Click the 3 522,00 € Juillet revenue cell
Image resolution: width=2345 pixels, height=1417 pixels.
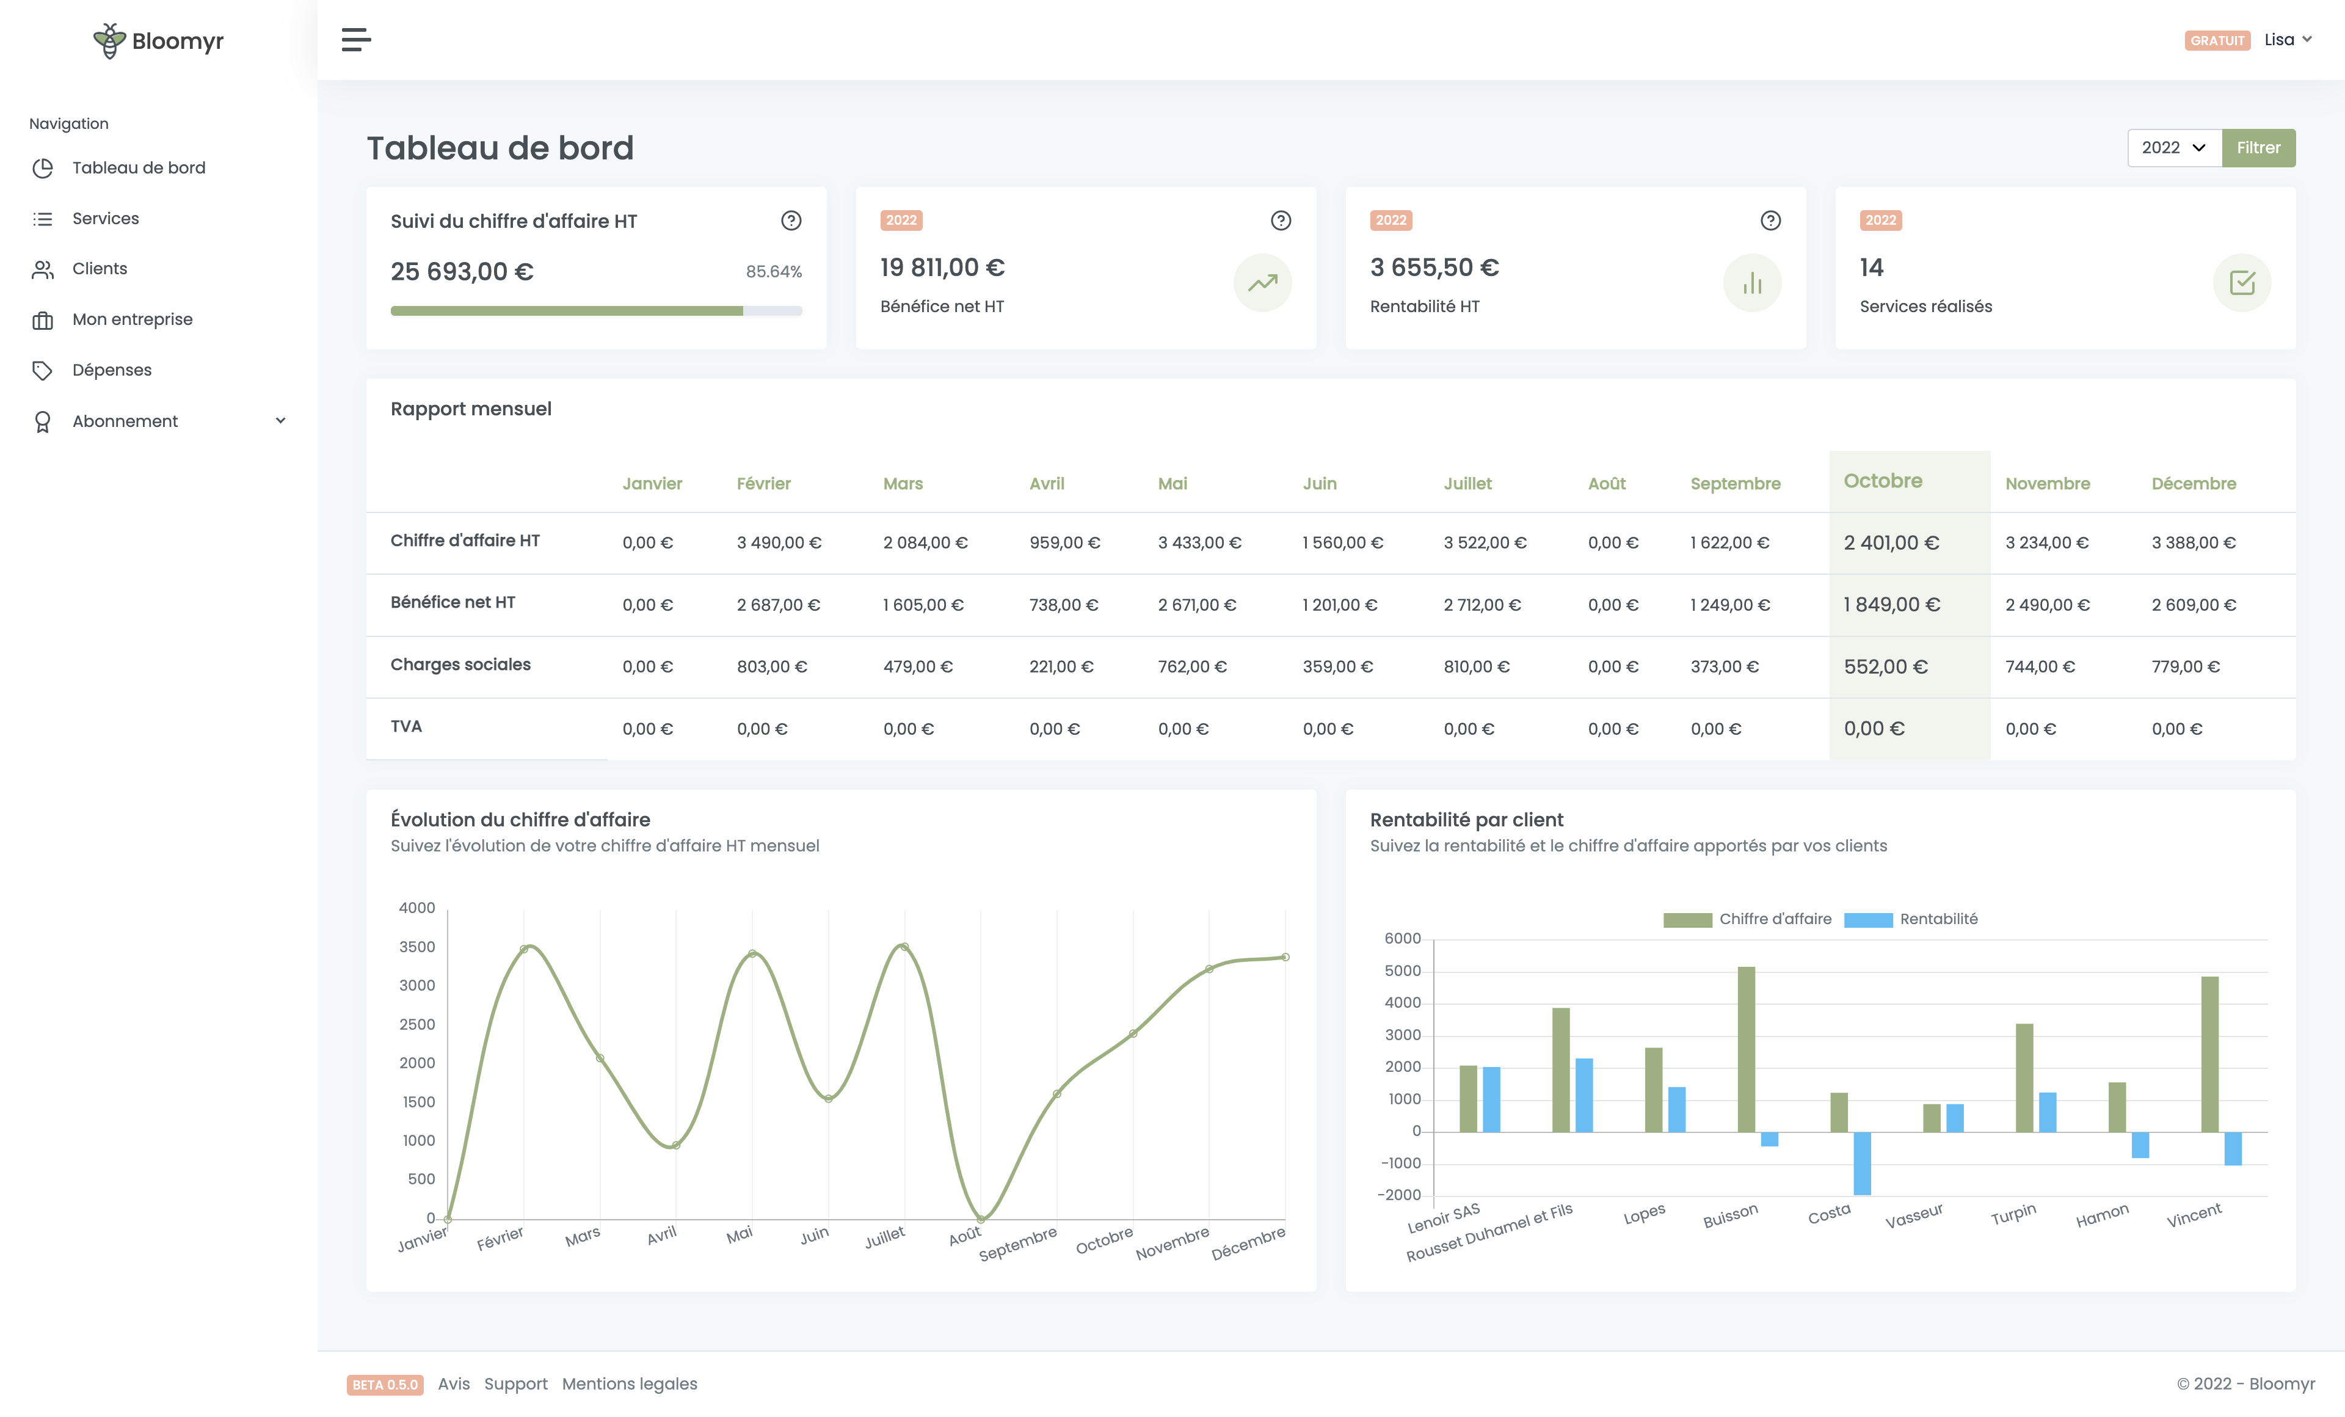pos(1485,542)
